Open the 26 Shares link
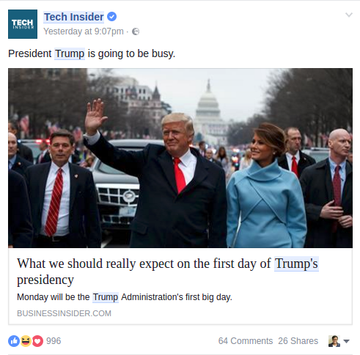Viewport: 360px width, 355px height. coord(298,341)
